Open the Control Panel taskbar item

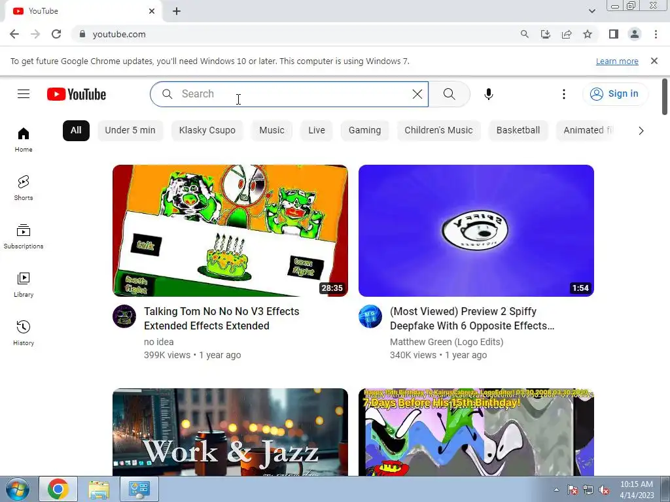(139, 489)
